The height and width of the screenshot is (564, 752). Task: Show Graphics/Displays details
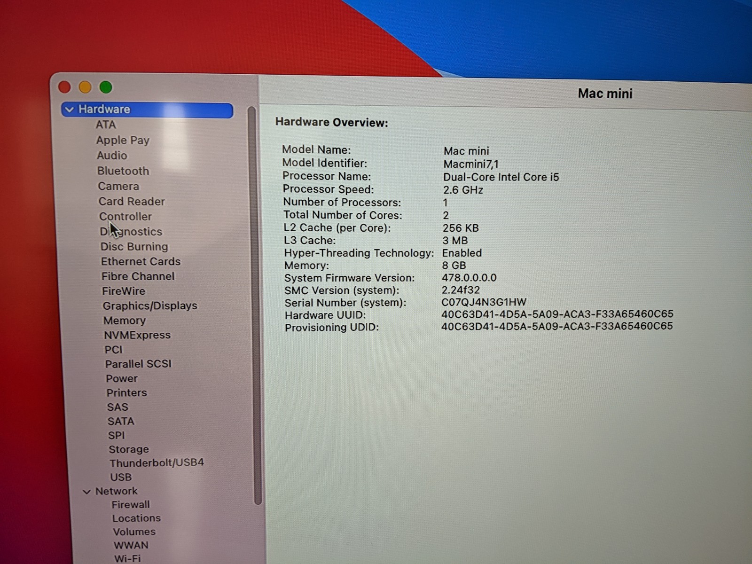pos(150,305)
